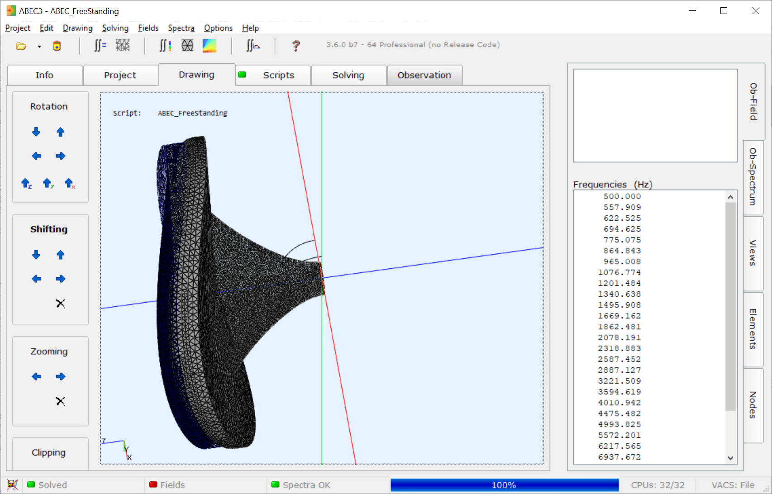Select frequency 4010.942 in the list
The width and height of the screenshot is (772, 494).
pos(619,403)
